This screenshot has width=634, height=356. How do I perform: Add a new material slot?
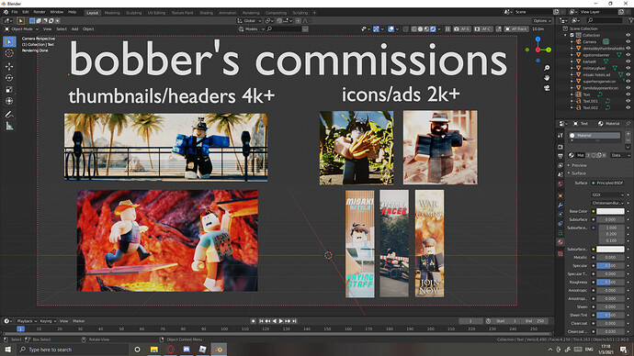point(628,134)
